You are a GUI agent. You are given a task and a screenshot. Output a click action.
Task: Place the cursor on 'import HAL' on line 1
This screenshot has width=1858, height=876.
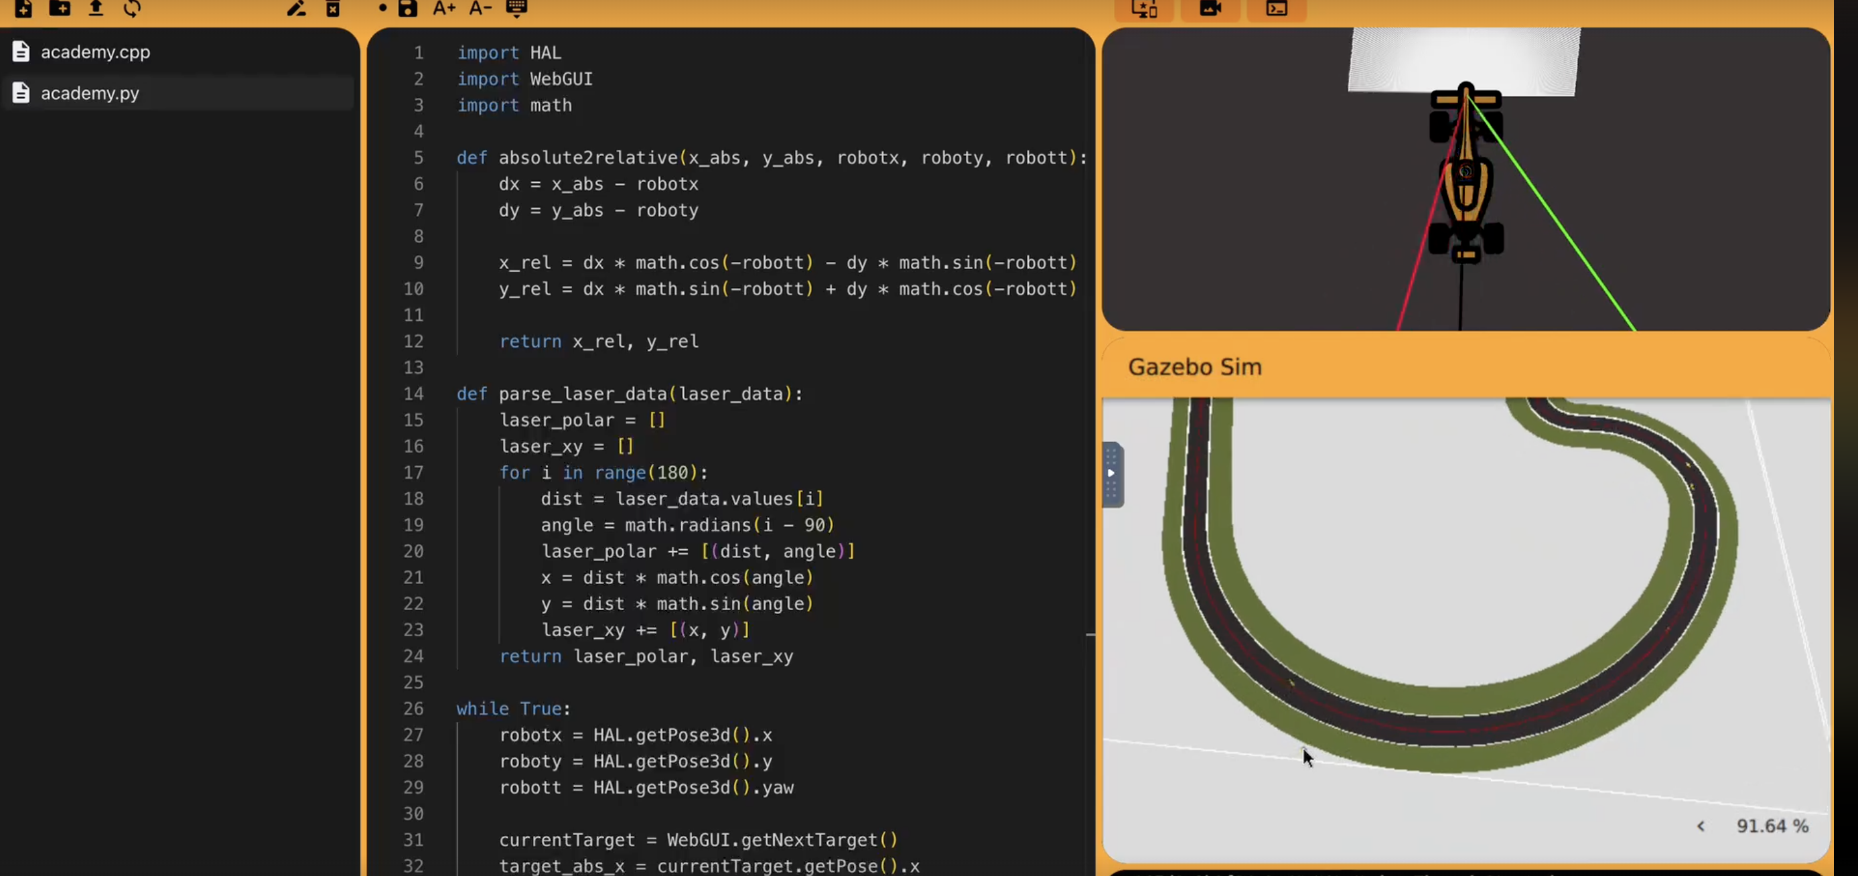point(509,53)
